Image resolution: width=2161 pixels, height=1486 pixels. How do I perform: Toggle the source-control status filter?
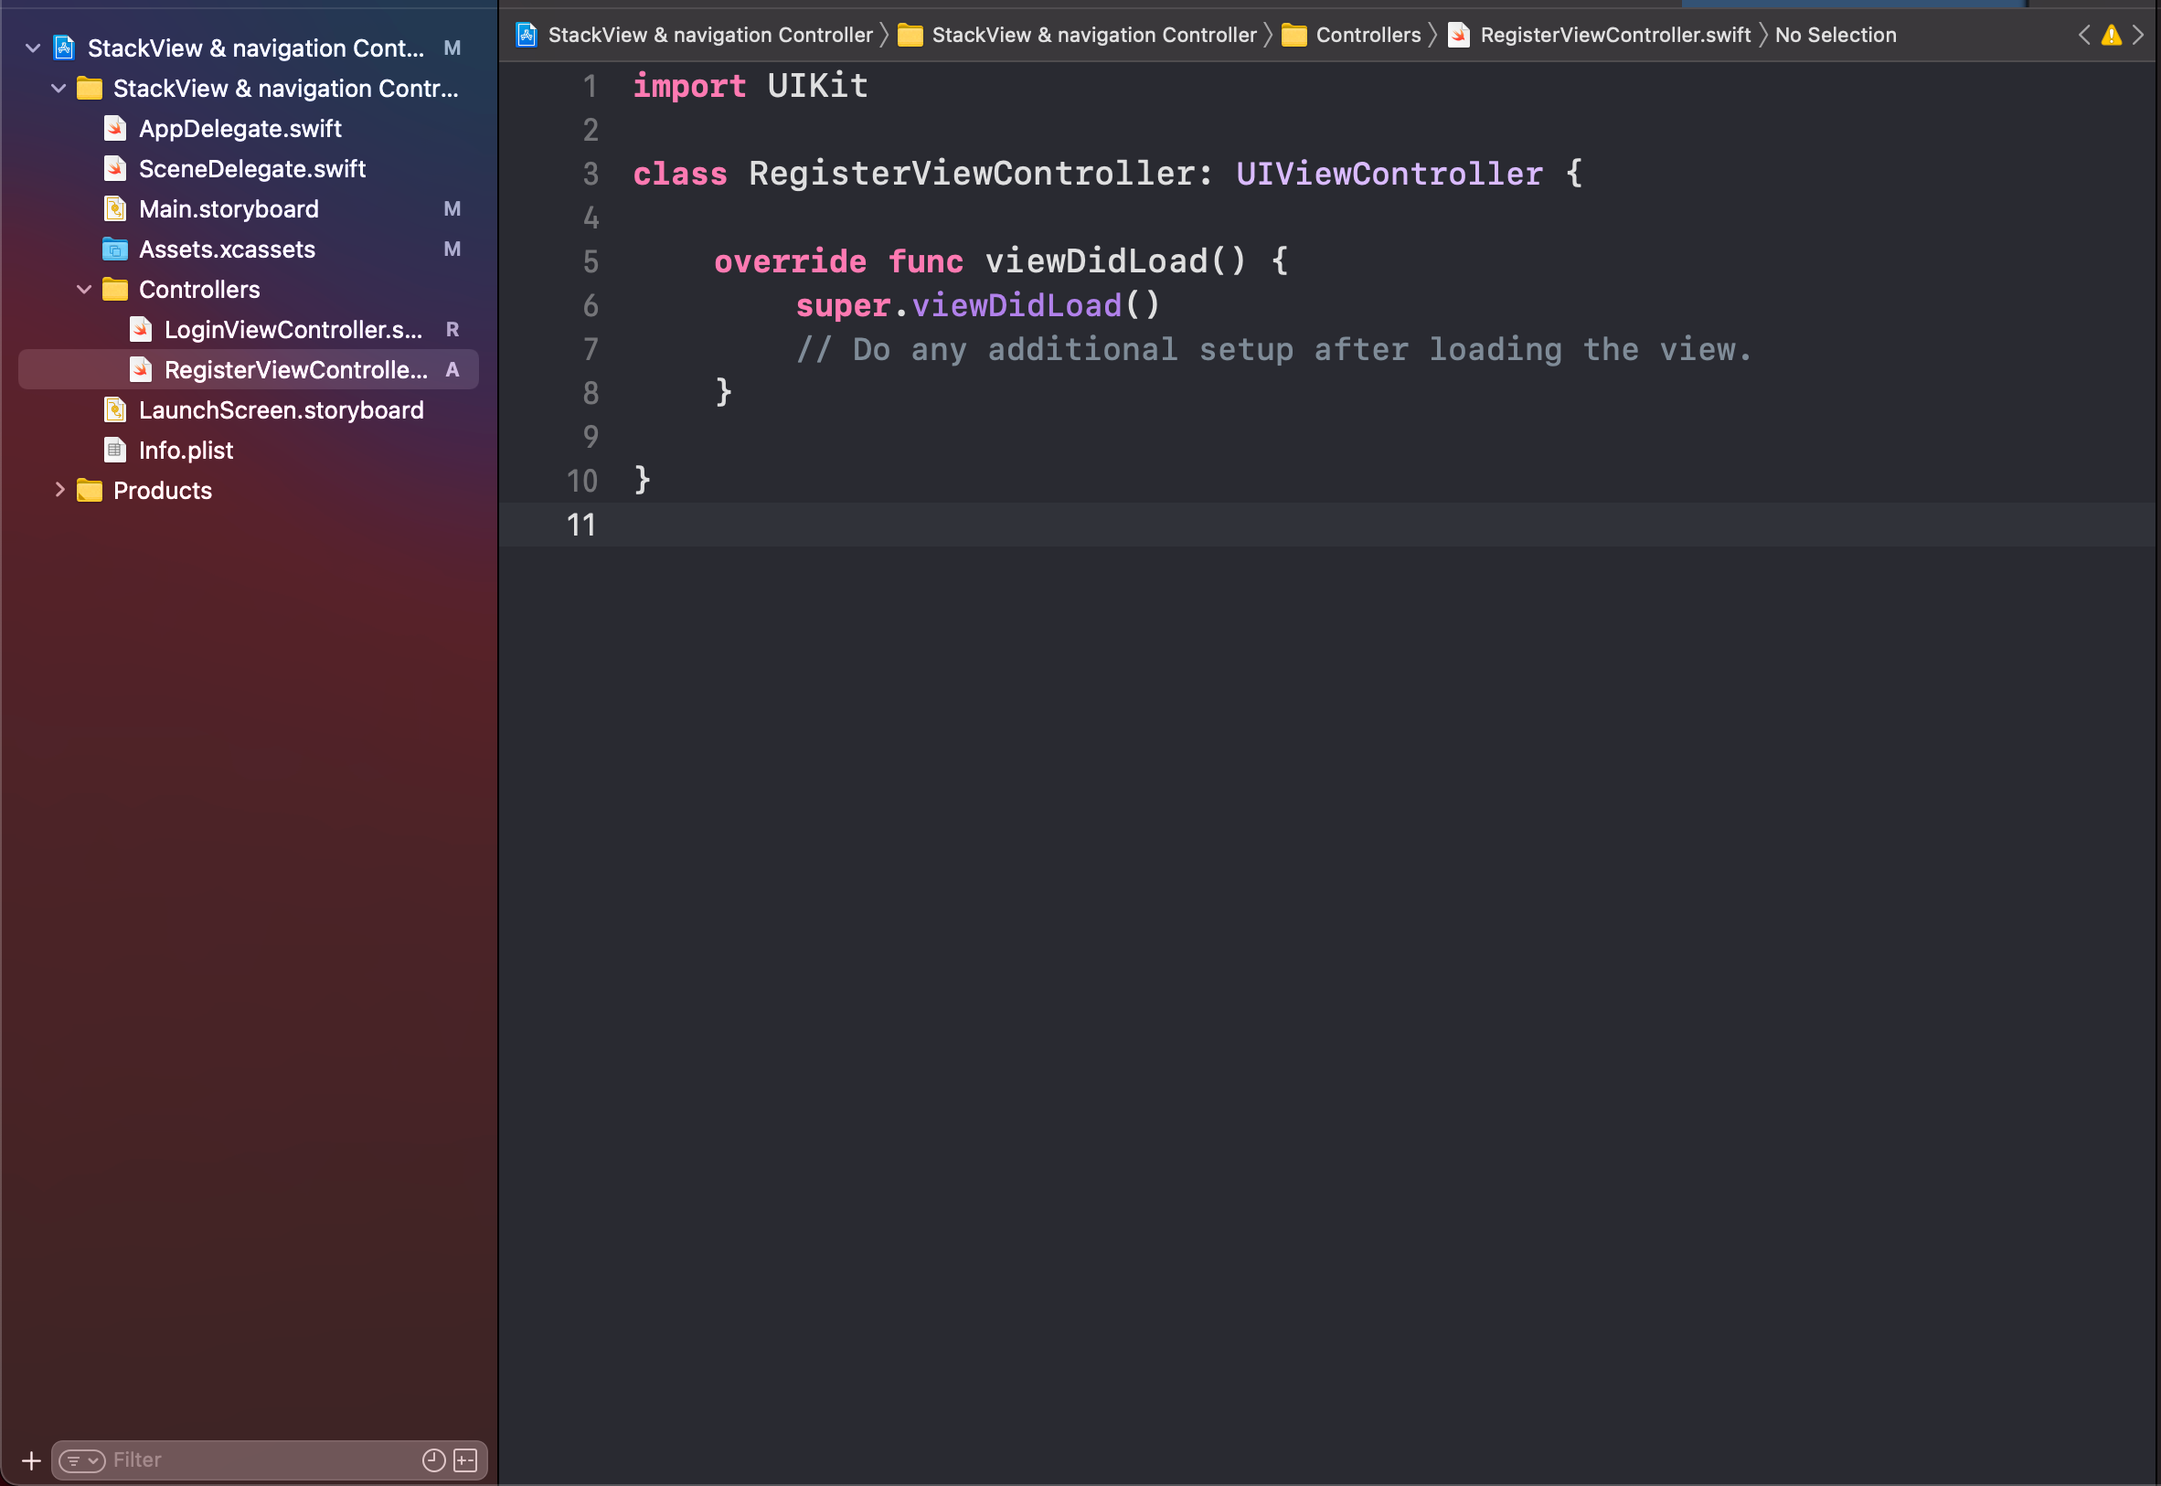[465, 1459]
